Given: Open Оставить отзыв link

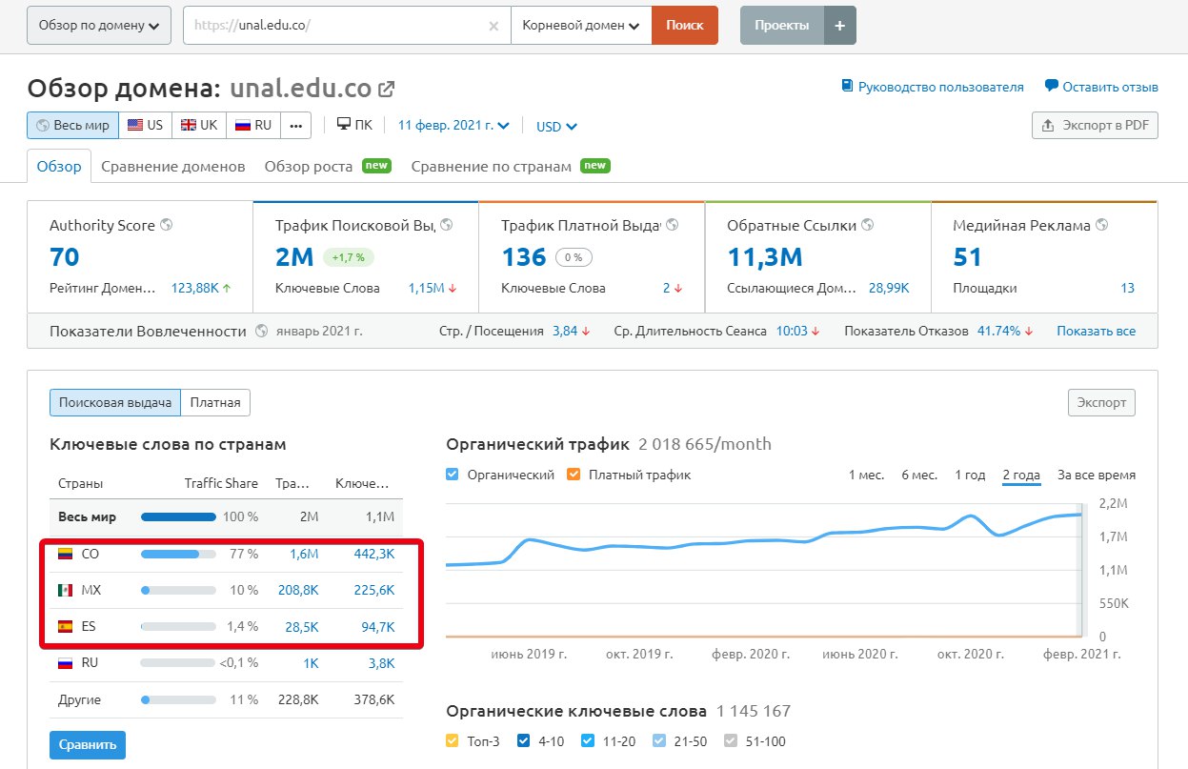Looking at the screenshot, I should tap(1110, 87).
